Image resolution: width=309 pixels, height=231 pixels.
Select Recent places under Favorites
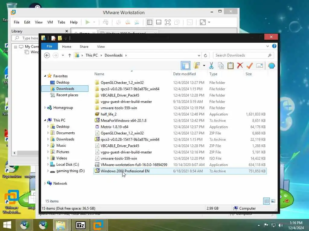click(67, 95)
